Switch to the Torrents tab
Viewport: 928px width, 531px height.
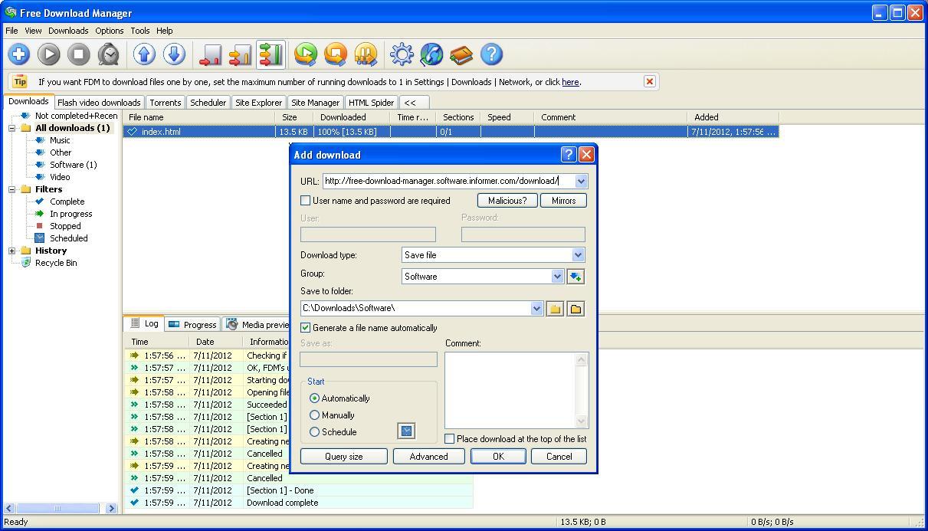coord(166,102)
